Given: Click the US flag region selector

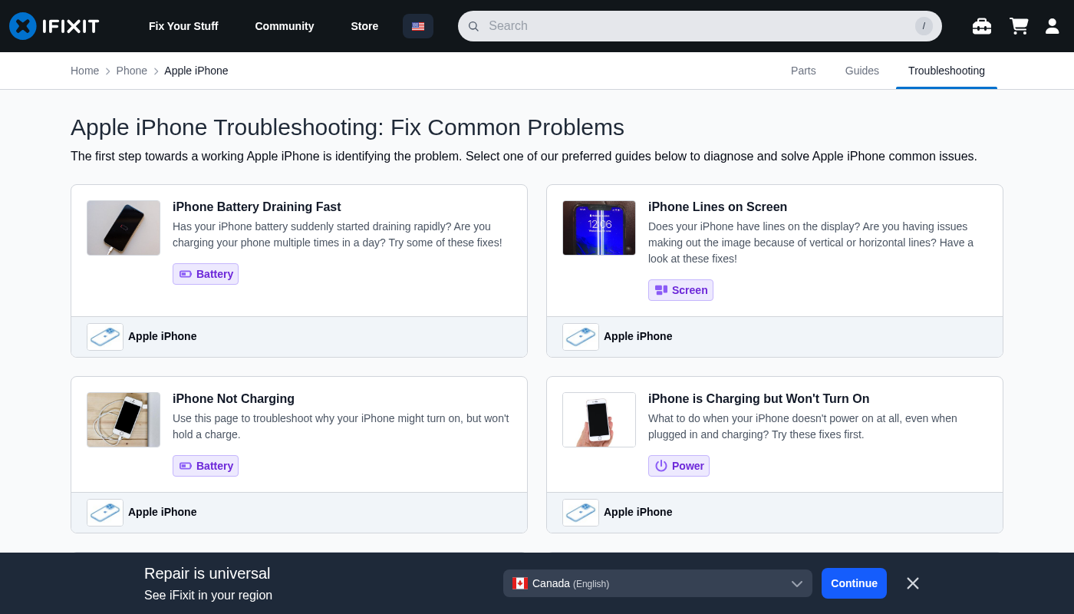Looking at the screenshot, I should pyautogui.click(x=418, y=26).
